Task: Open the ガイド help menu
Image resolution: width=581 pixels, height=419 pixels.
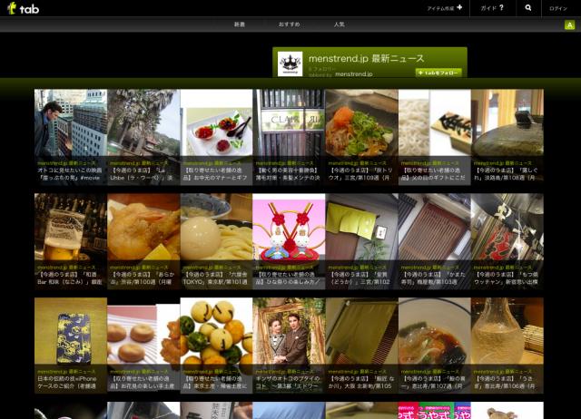Action: pyautogui.click(x=492, y=8)
